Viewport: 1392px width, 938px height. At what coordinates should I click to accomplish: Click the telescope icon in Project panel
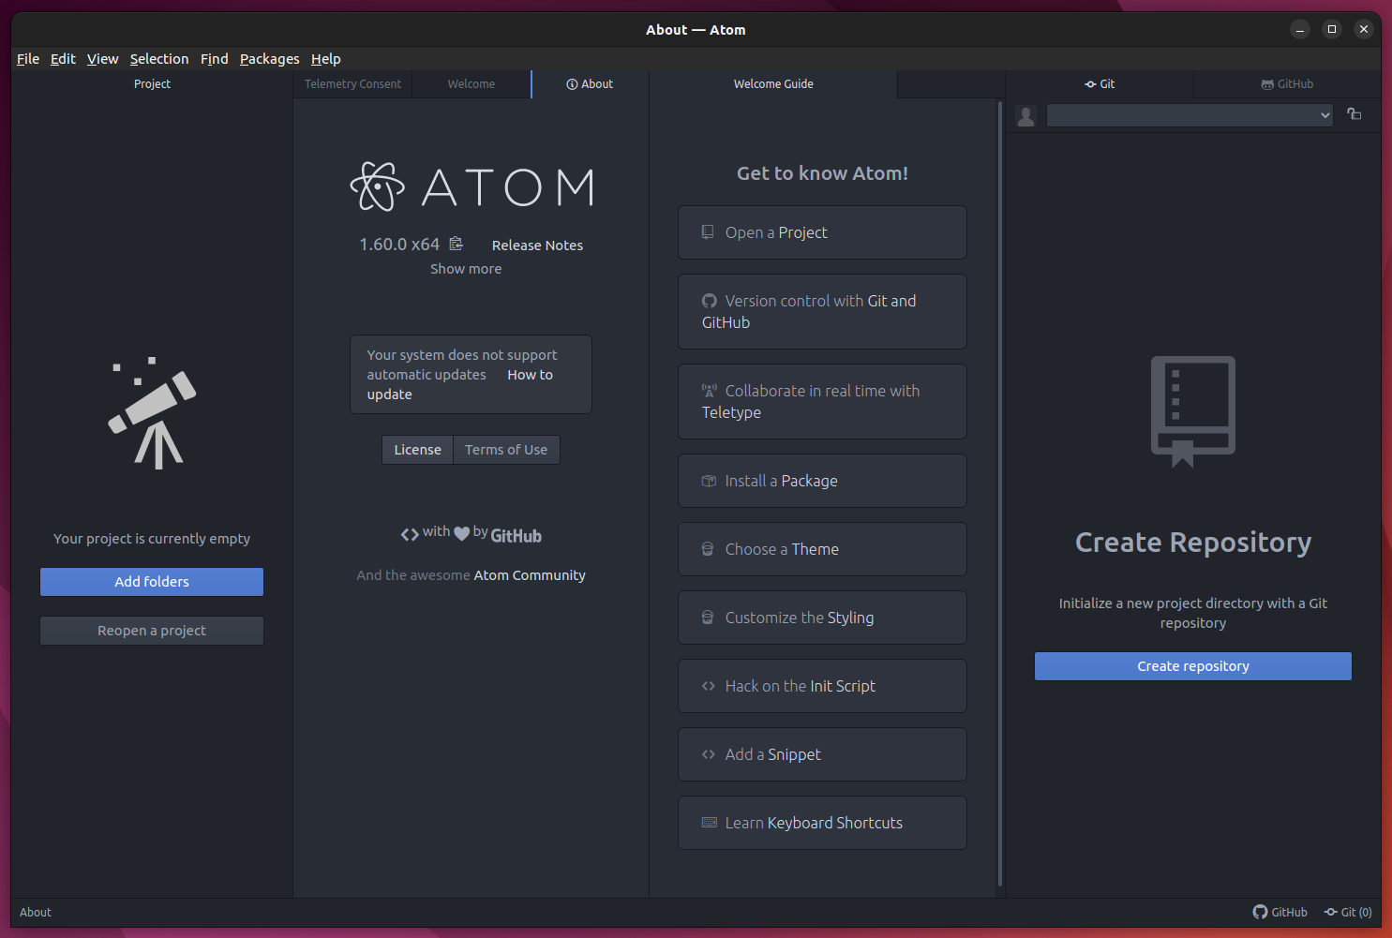[x=153, y=413]
